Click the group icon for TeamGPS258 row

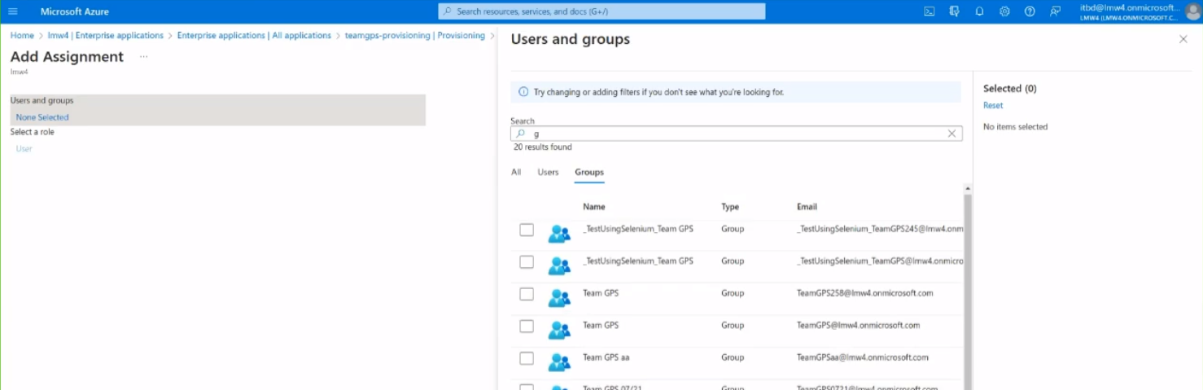click(x=559, y=298)
